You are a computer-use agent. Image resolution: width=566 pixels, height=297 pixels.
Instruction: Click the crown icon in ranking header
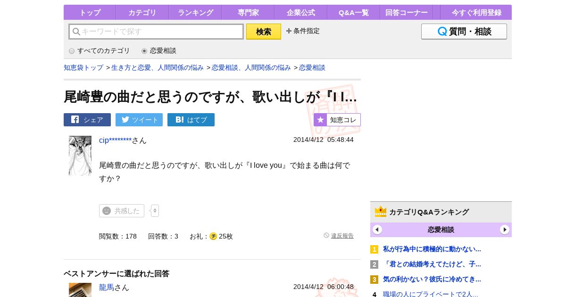pos(381,212)
